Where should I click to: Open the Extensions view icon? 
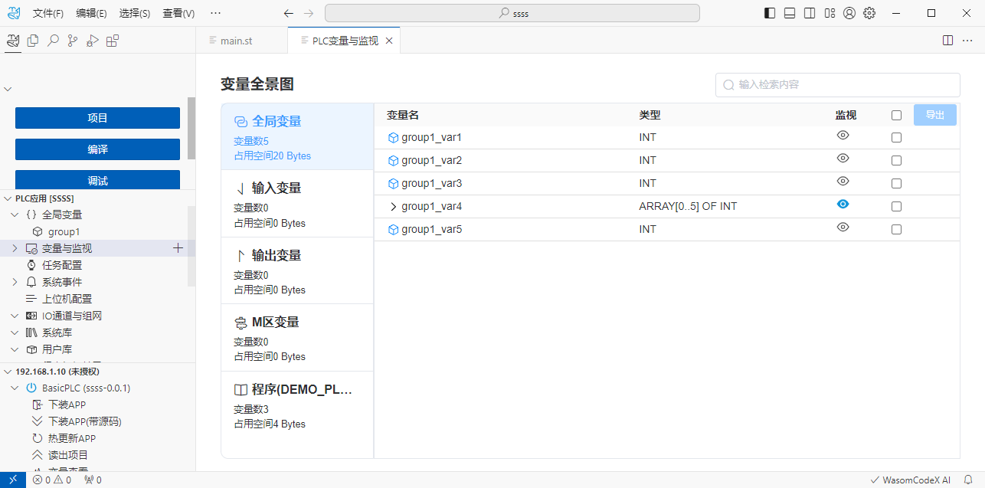tap(113, 41)
